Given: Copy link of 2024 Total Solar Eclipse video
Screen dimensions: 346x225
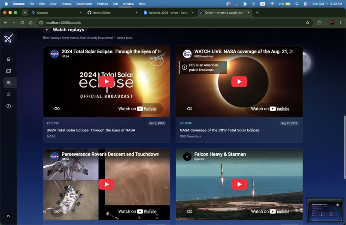Looking at the screenshot, I should (57, 109).
